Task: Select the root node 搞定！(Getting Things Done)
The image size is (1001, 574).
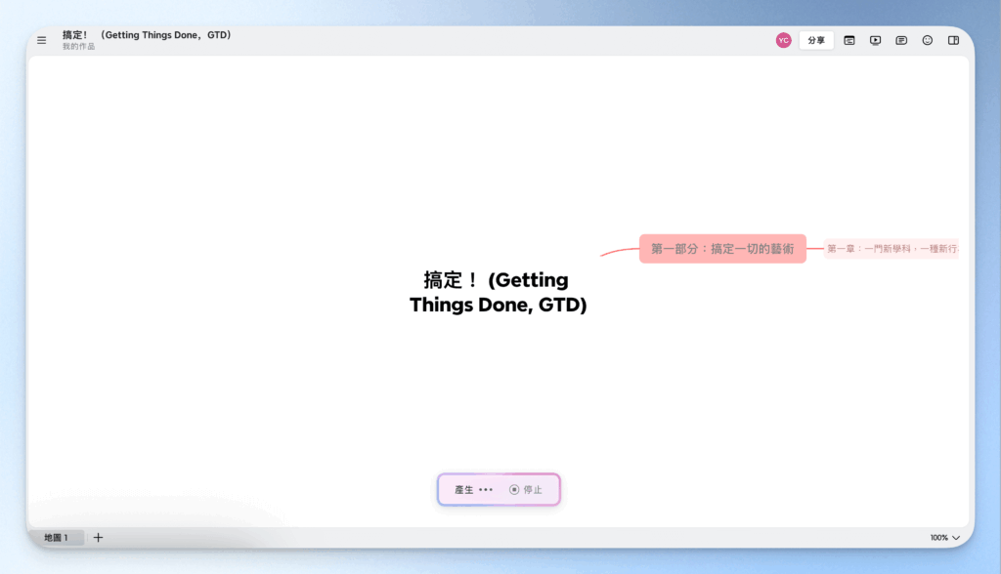Action: pos(499,292)
